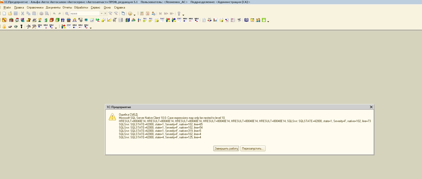Click the yellow bell icon

coord(4,26)
